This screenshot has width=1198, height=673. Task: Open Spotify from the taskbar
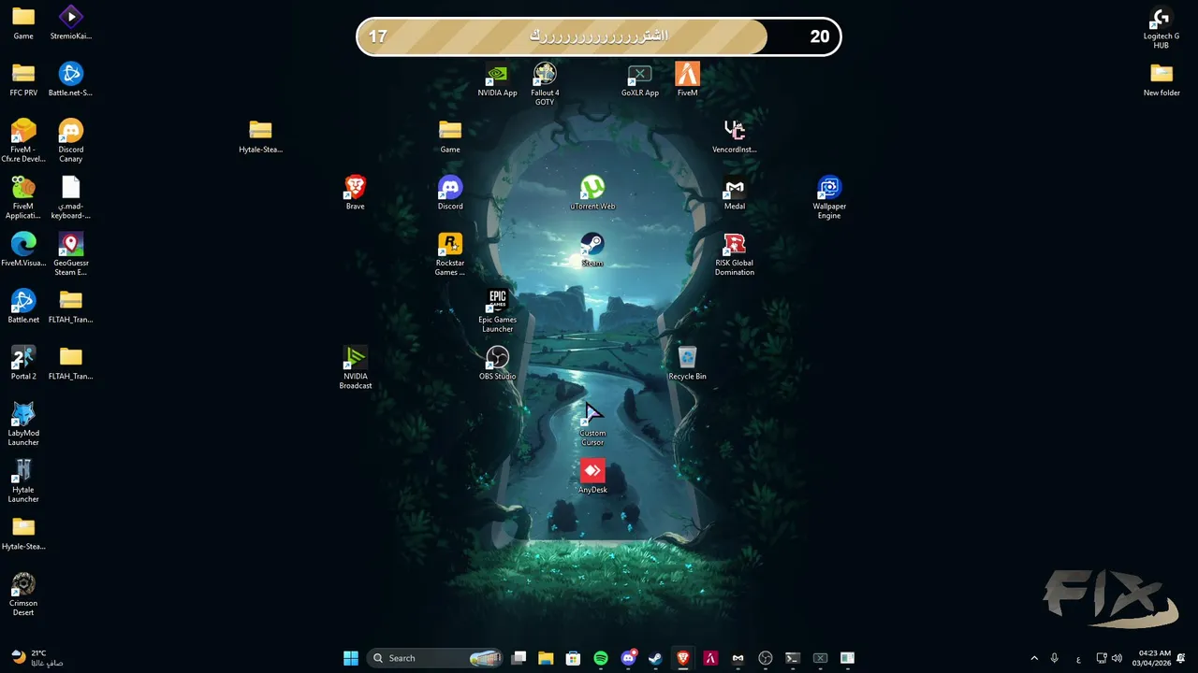601,658
